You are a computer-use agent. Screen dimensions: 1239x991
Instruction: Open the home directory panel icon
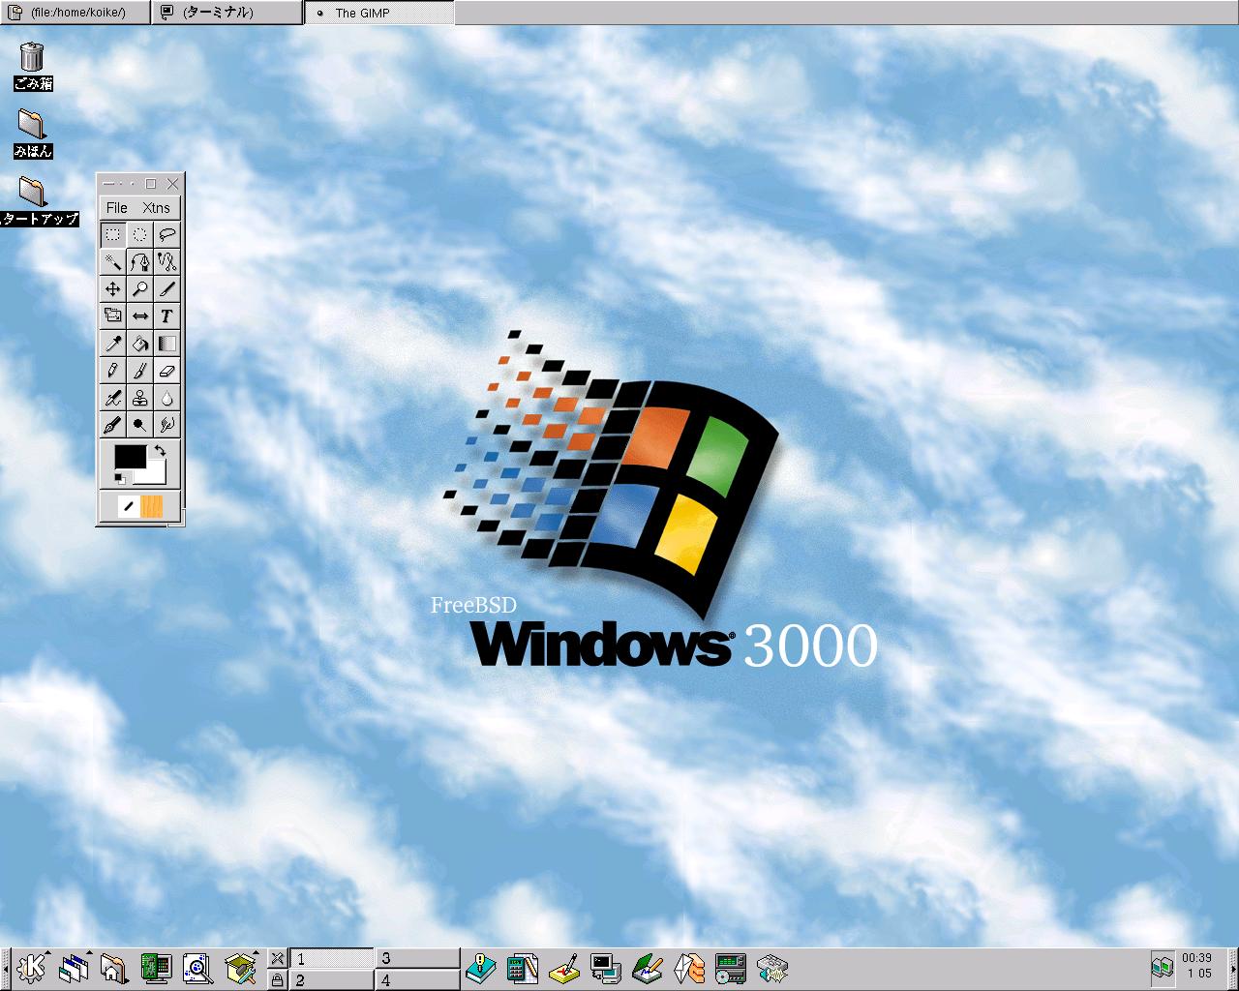click(114, 968)
